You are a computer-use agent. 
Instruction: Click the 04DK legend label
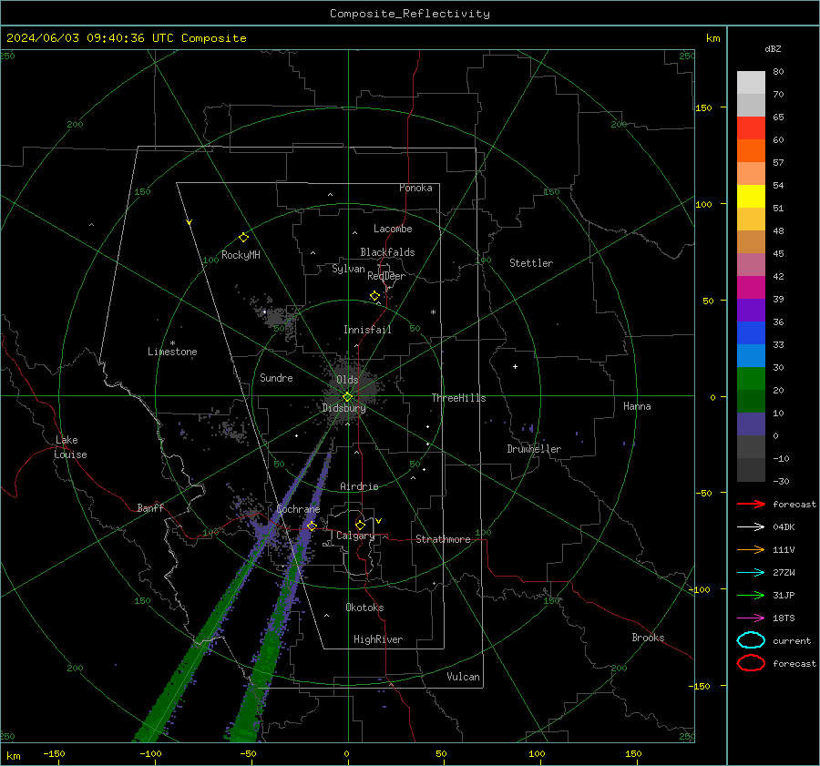click(x=784, y=526)
